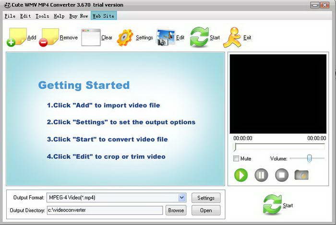
Task: Stop the preview playback
Action: [x=282, y=175]
